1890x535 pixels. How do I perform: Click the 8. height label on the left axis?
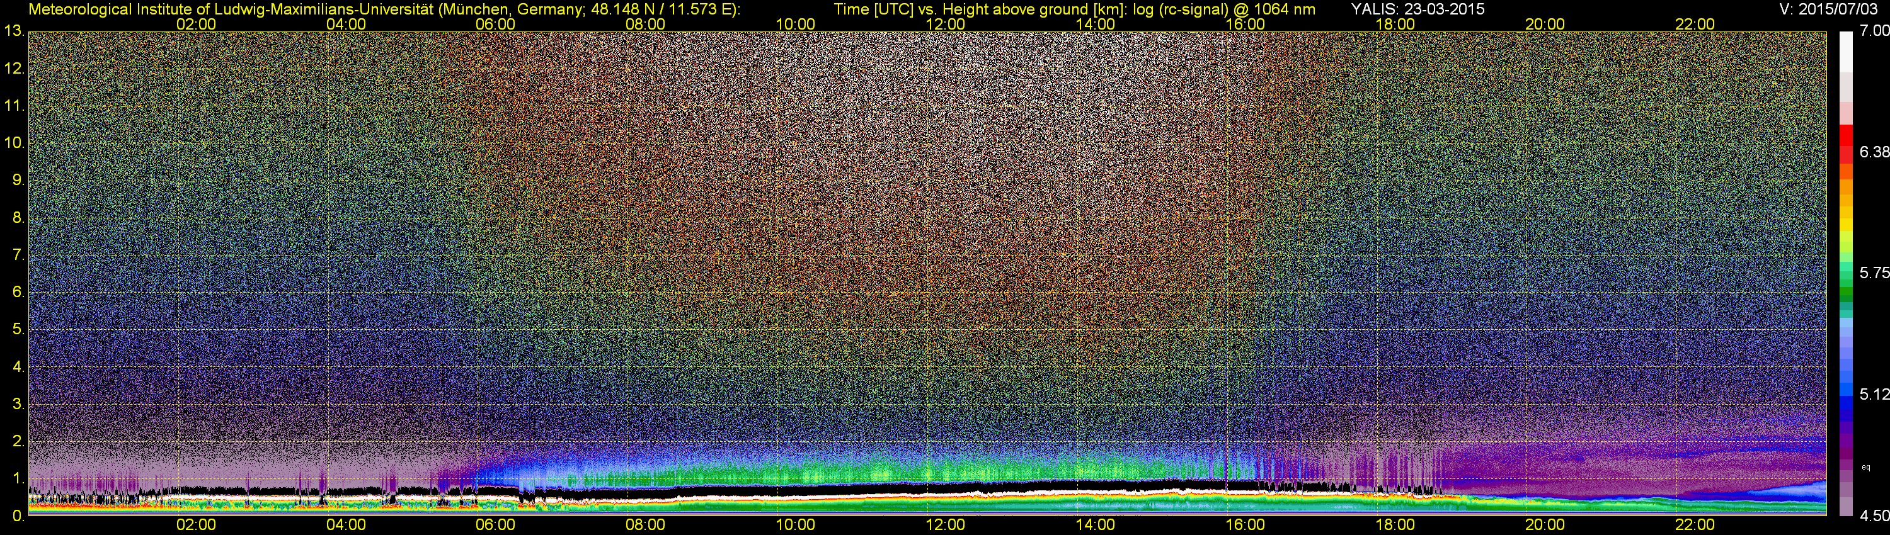tap(18, 218)
